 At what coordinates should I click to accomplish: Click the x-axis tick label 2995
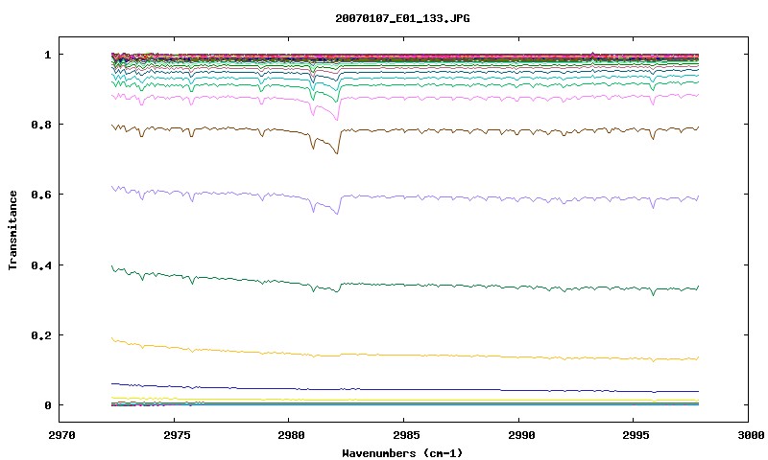click(636, 435)
